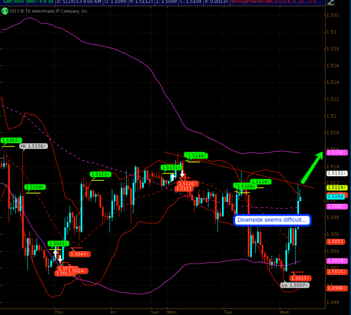Select the yellow 1.51147 price axis label
Viewport: 351px width, 315px height.
(x=337, y=188)
